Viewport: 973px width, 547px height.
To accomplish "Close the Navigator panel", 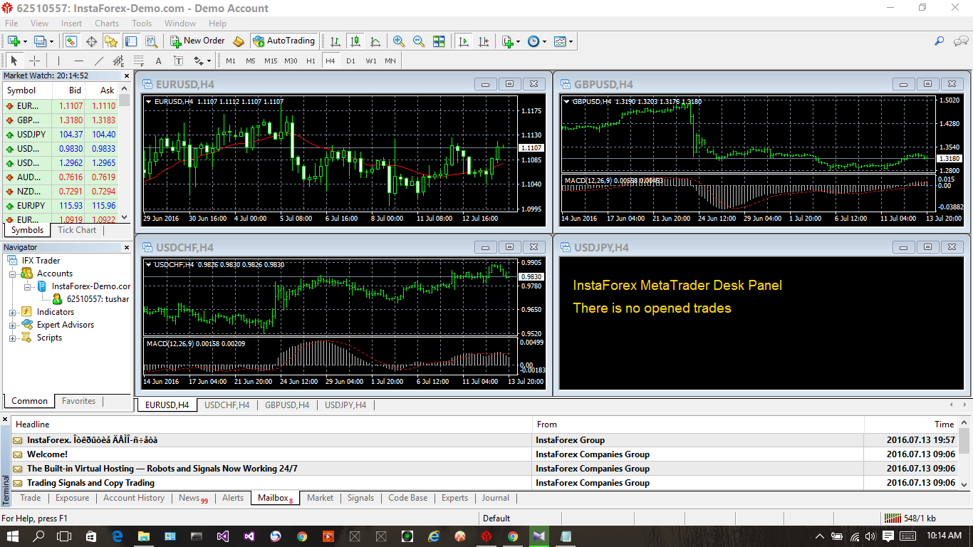I will click(127, 247).
